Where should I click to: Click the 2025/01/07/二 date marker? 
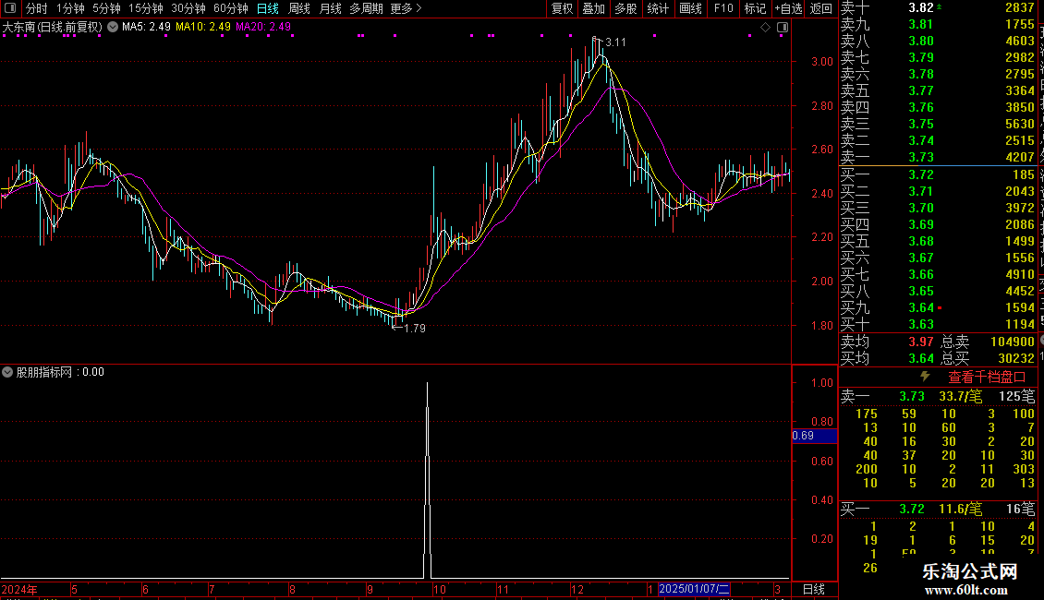click(x=694, y=589)
